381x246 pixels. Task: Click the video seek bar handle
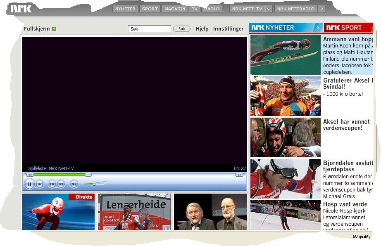[88, 175]
